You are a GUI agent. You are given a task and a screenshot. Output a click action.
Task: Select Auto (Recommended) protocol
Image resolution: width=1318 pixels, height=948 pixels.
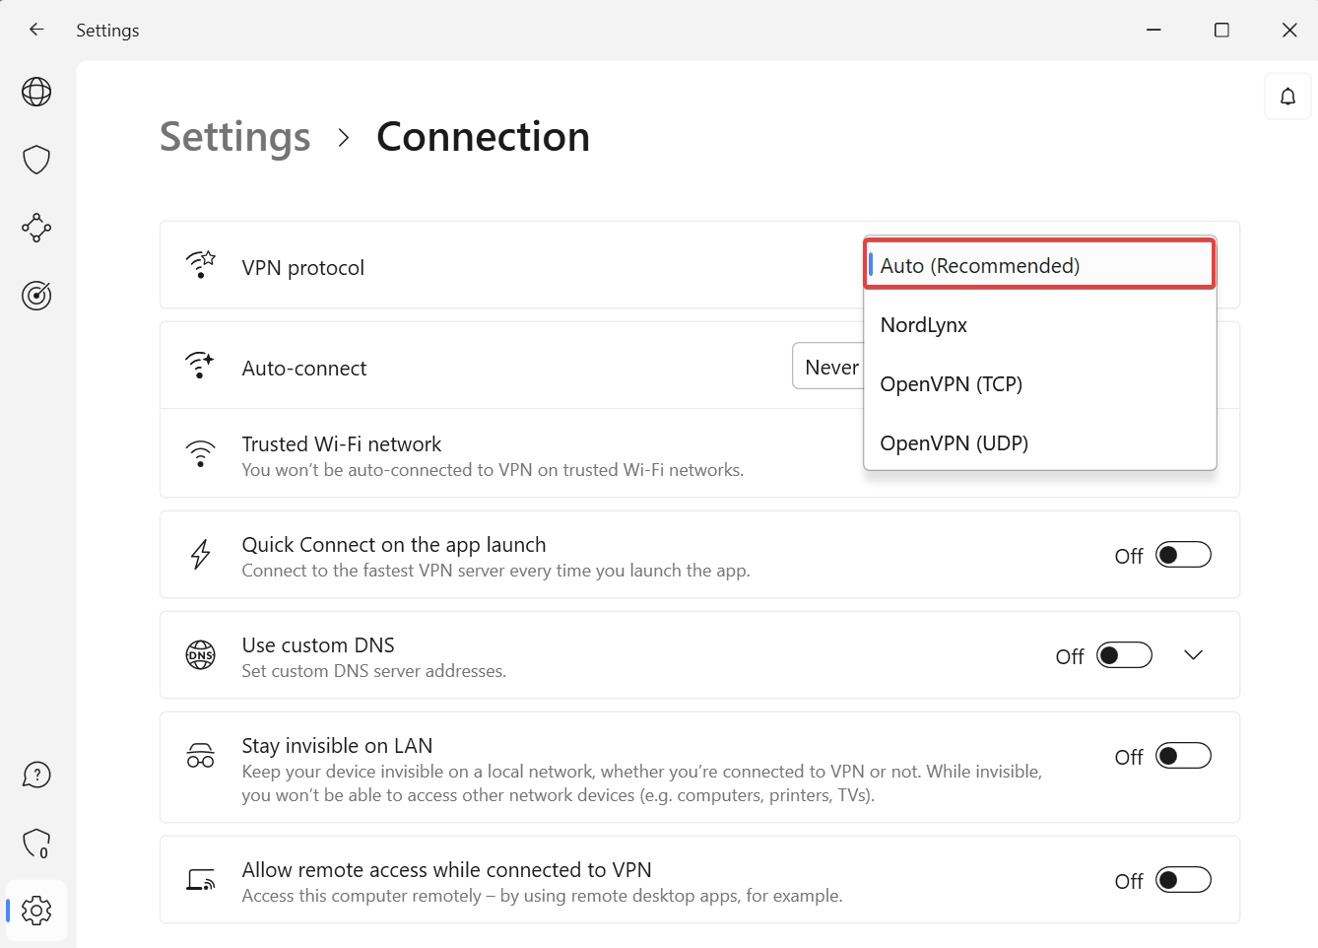[980, 264]
